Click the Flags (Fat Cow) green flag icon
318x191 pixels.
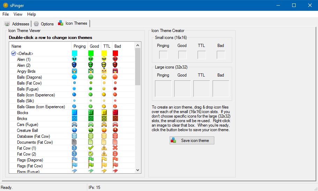tap(91, 166)
